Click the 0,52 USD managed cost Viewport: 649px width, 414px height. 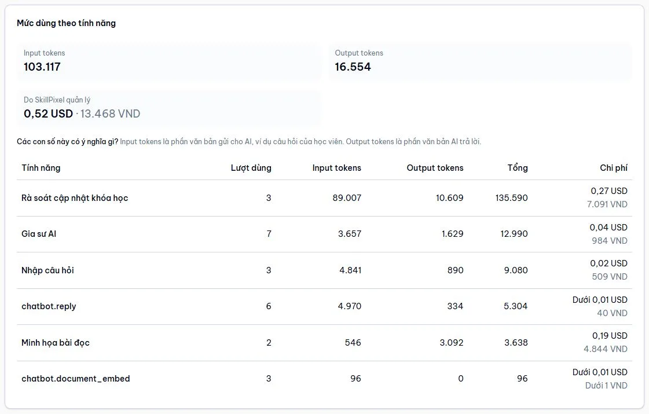click(x=48, y=113)
